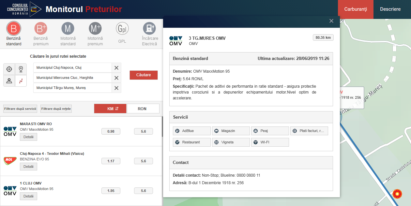Select Benzină premium fuel type
Viewport: 411px width, 206px height.
point(41,34)
